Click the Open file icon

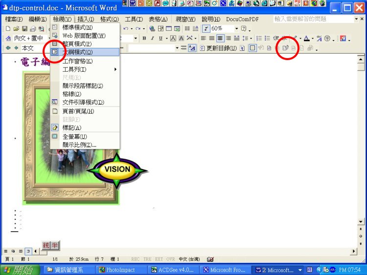[x=16, y=29]
